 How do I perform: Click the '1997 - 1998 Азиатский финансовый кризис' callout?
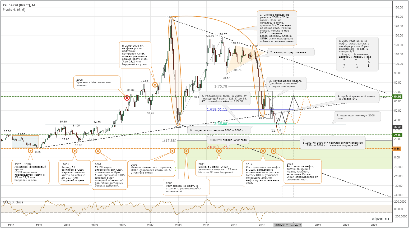click(x=30, y=172)
